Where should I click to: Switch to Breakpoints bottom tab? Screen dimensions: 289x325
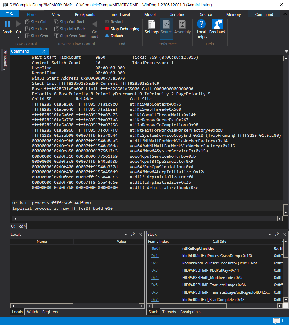coord(190,312)
